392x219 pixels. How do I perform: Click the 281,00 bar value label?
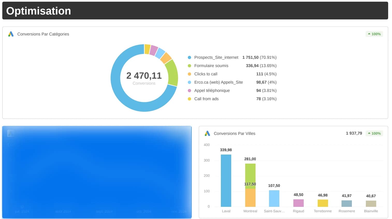point(250,159)
